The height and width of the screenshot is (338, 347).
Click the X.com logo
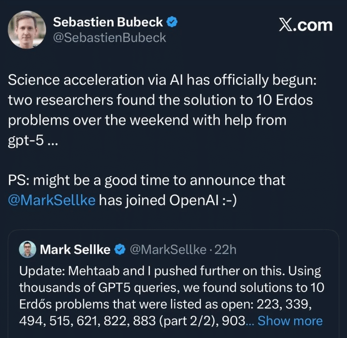[305, 25]
